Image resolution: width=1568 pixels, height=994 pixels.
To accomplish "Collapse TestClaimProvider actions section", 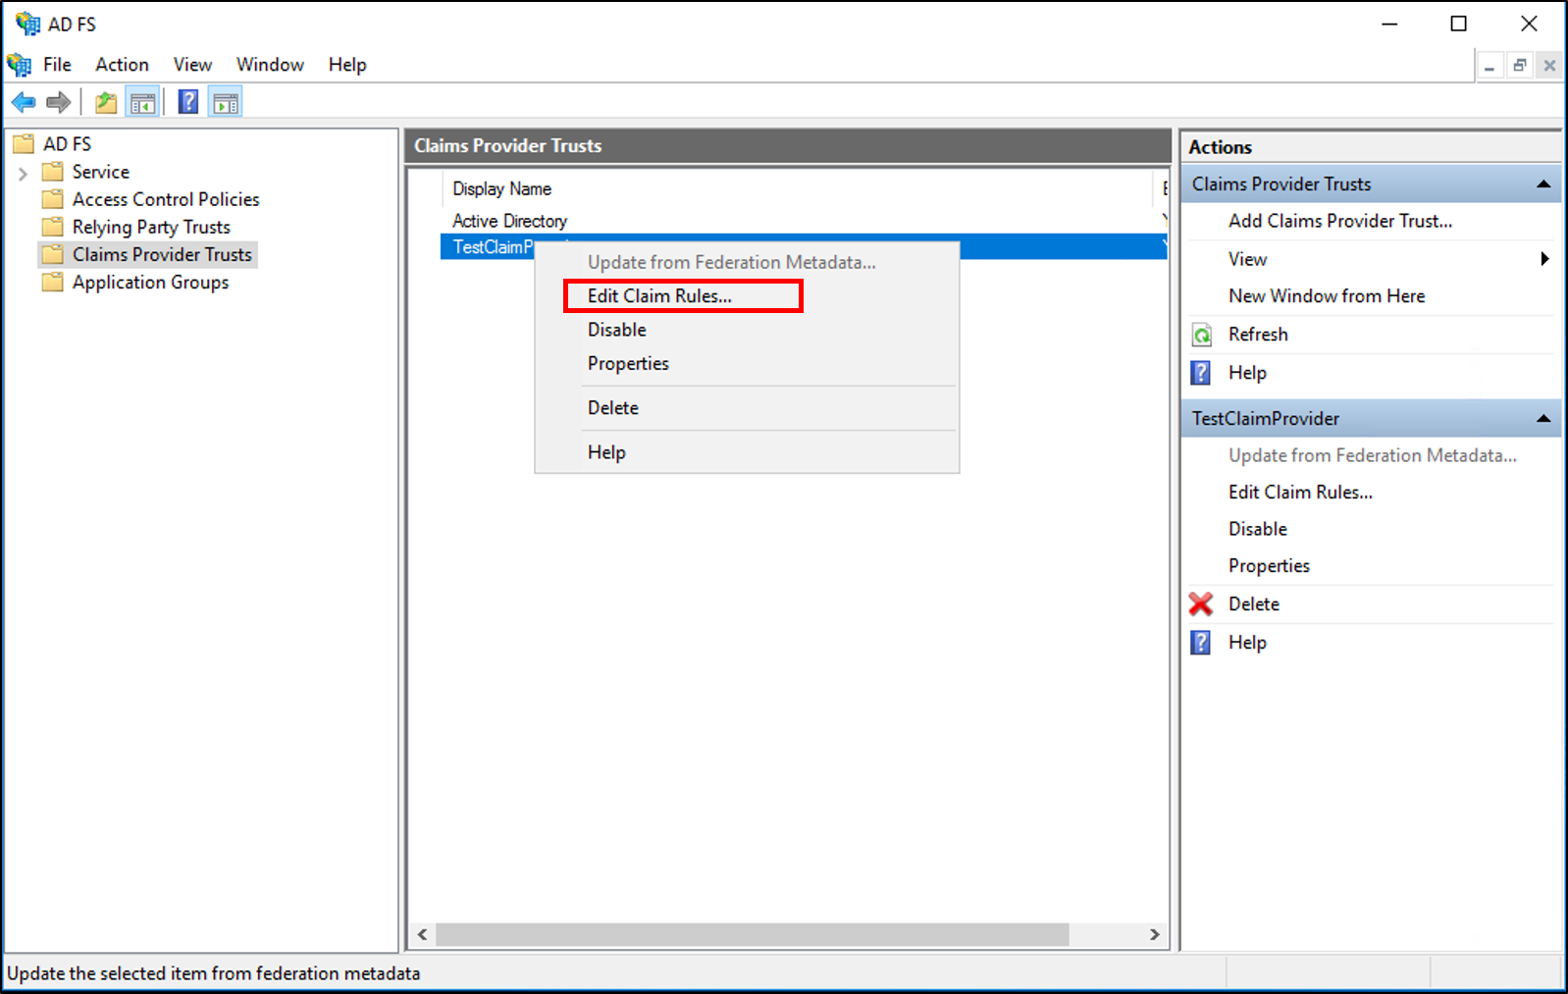I will (x=1543, y=419).
